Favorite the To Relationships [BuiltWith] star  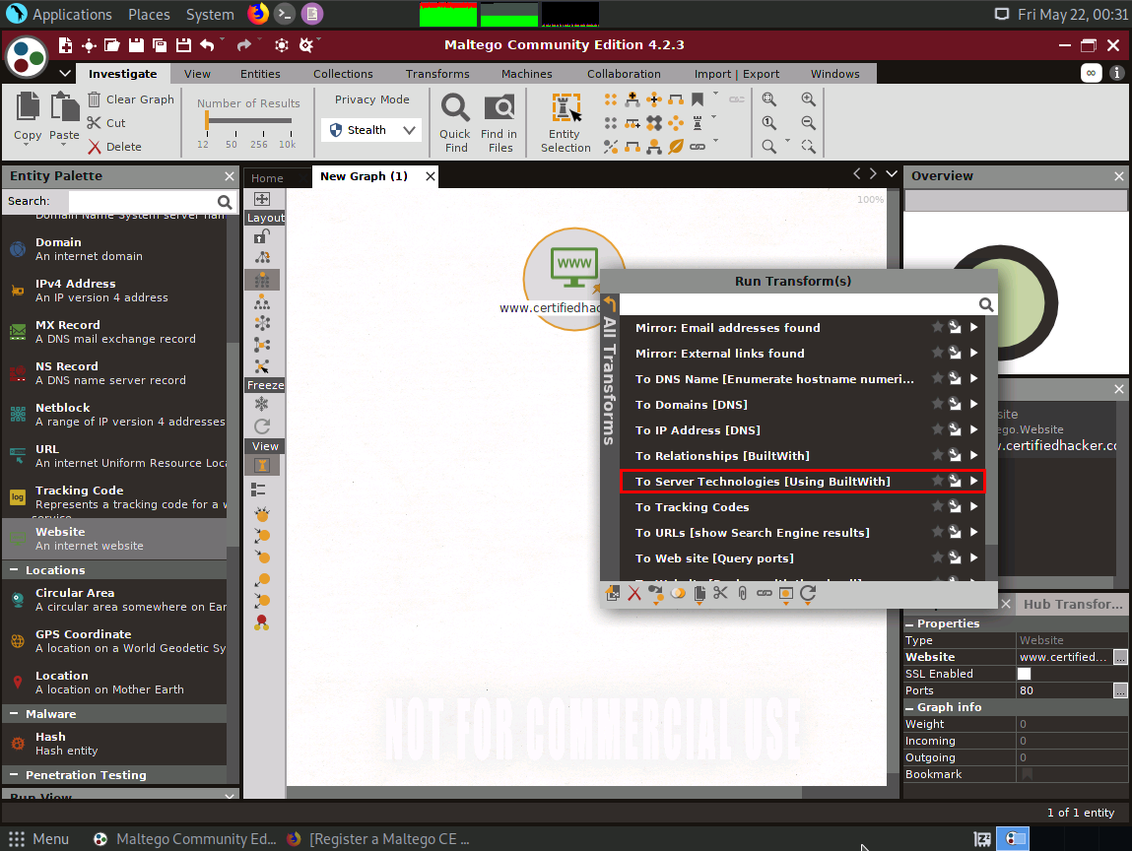(x=937, y=455)
